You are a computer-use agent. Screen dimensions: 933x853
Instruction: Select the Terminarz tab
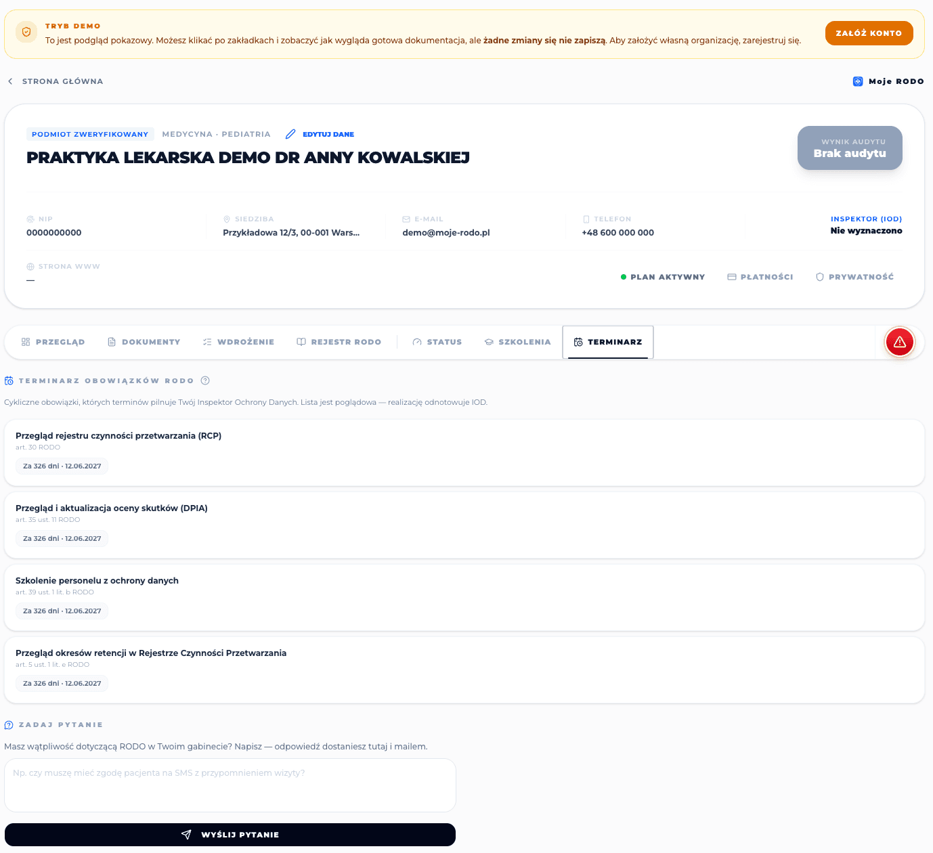point(608,342)
